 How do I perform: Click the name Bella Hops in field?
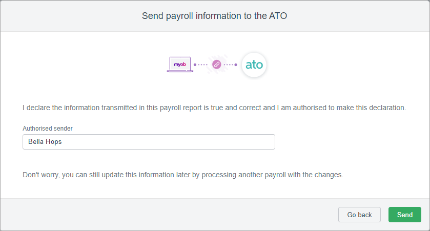point(45,142)
